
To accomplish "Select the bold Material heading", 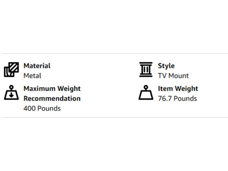I will pos(37,66).
